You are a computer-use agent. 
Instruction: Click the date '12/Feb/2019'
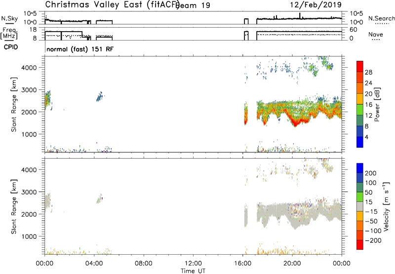(316, 4)
